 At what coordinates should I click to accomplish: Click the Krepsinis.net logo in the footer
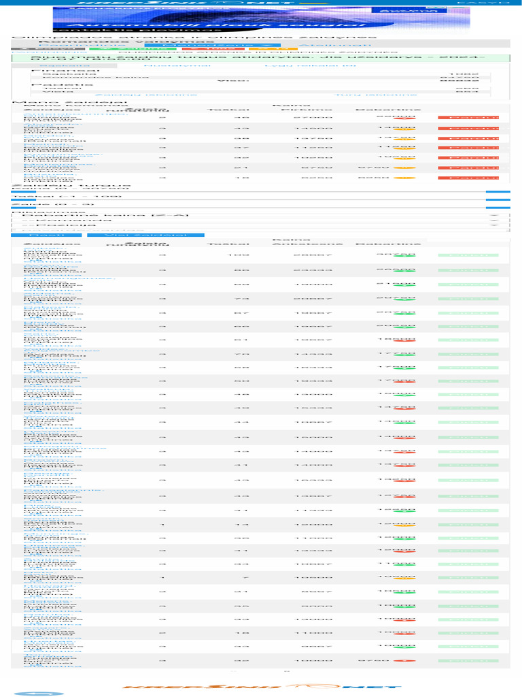point(262,687)
